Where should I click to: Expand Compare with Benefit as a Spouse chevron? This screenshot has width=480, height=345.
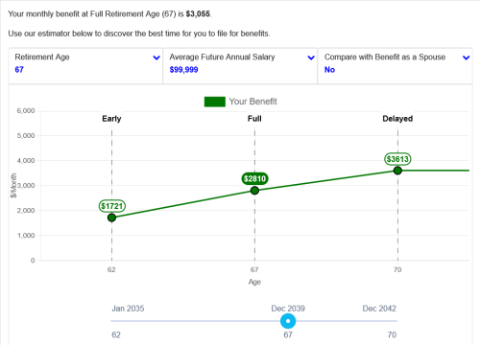click(467, 57)
